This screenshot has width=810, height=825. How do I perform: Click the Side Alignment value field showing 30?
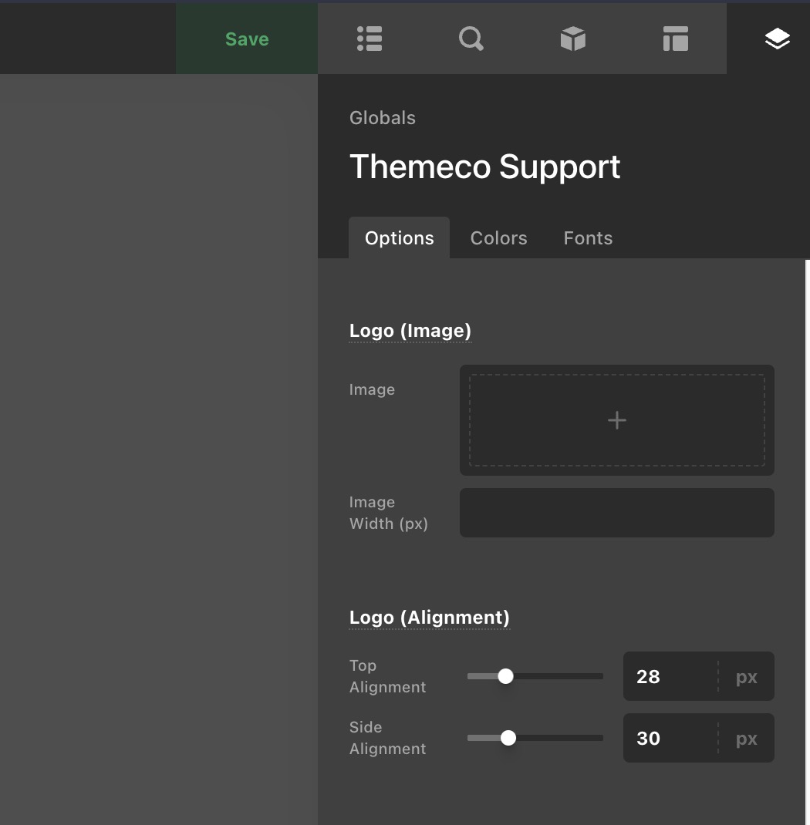click(x=669, y=739)
